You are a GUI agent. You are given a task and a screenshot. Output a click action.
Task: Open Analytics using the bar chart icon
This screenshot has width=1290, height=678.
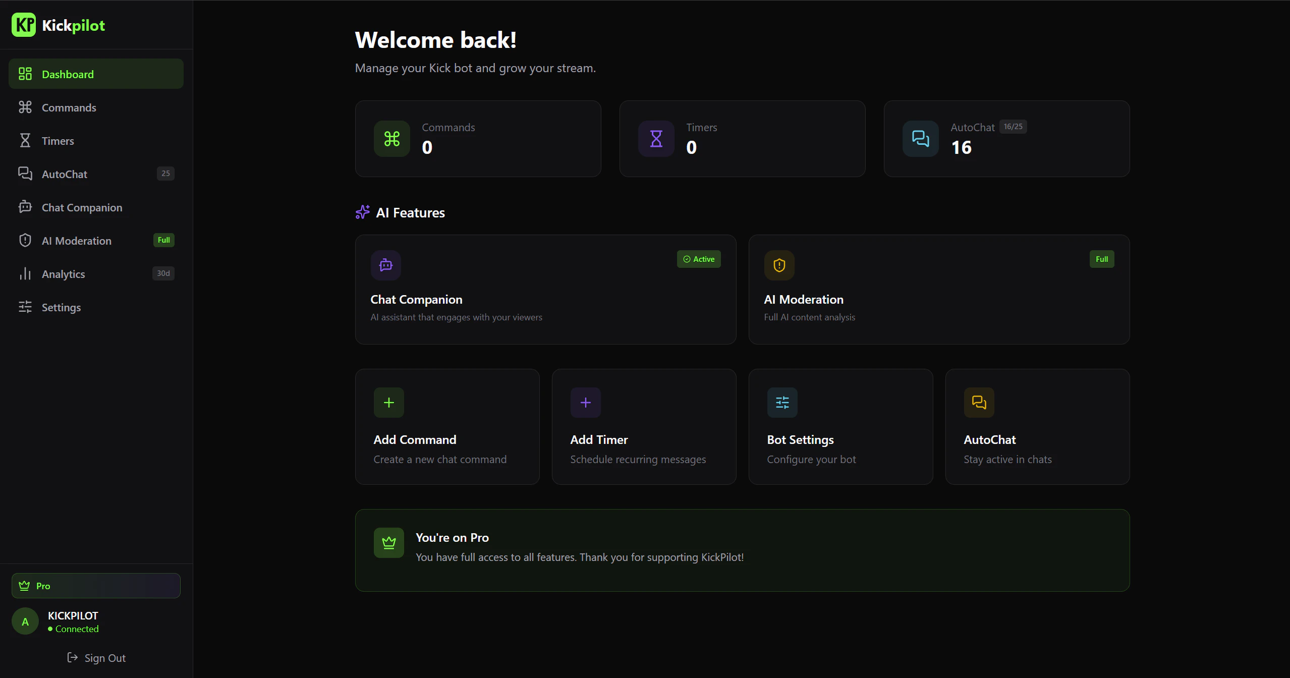(x=25, y=274)
